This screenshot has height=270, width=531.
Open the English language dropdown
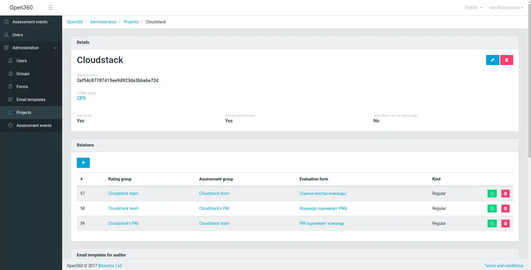(x=473, y=7)
